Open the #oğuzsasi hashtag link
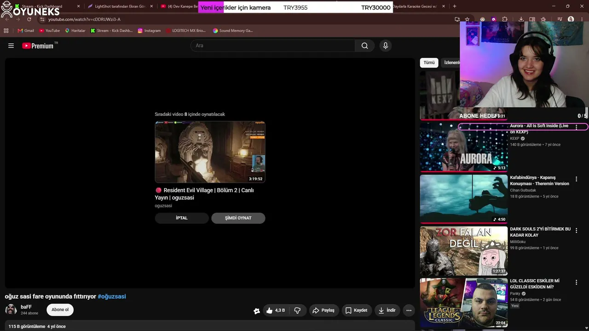 pos(112,297)
